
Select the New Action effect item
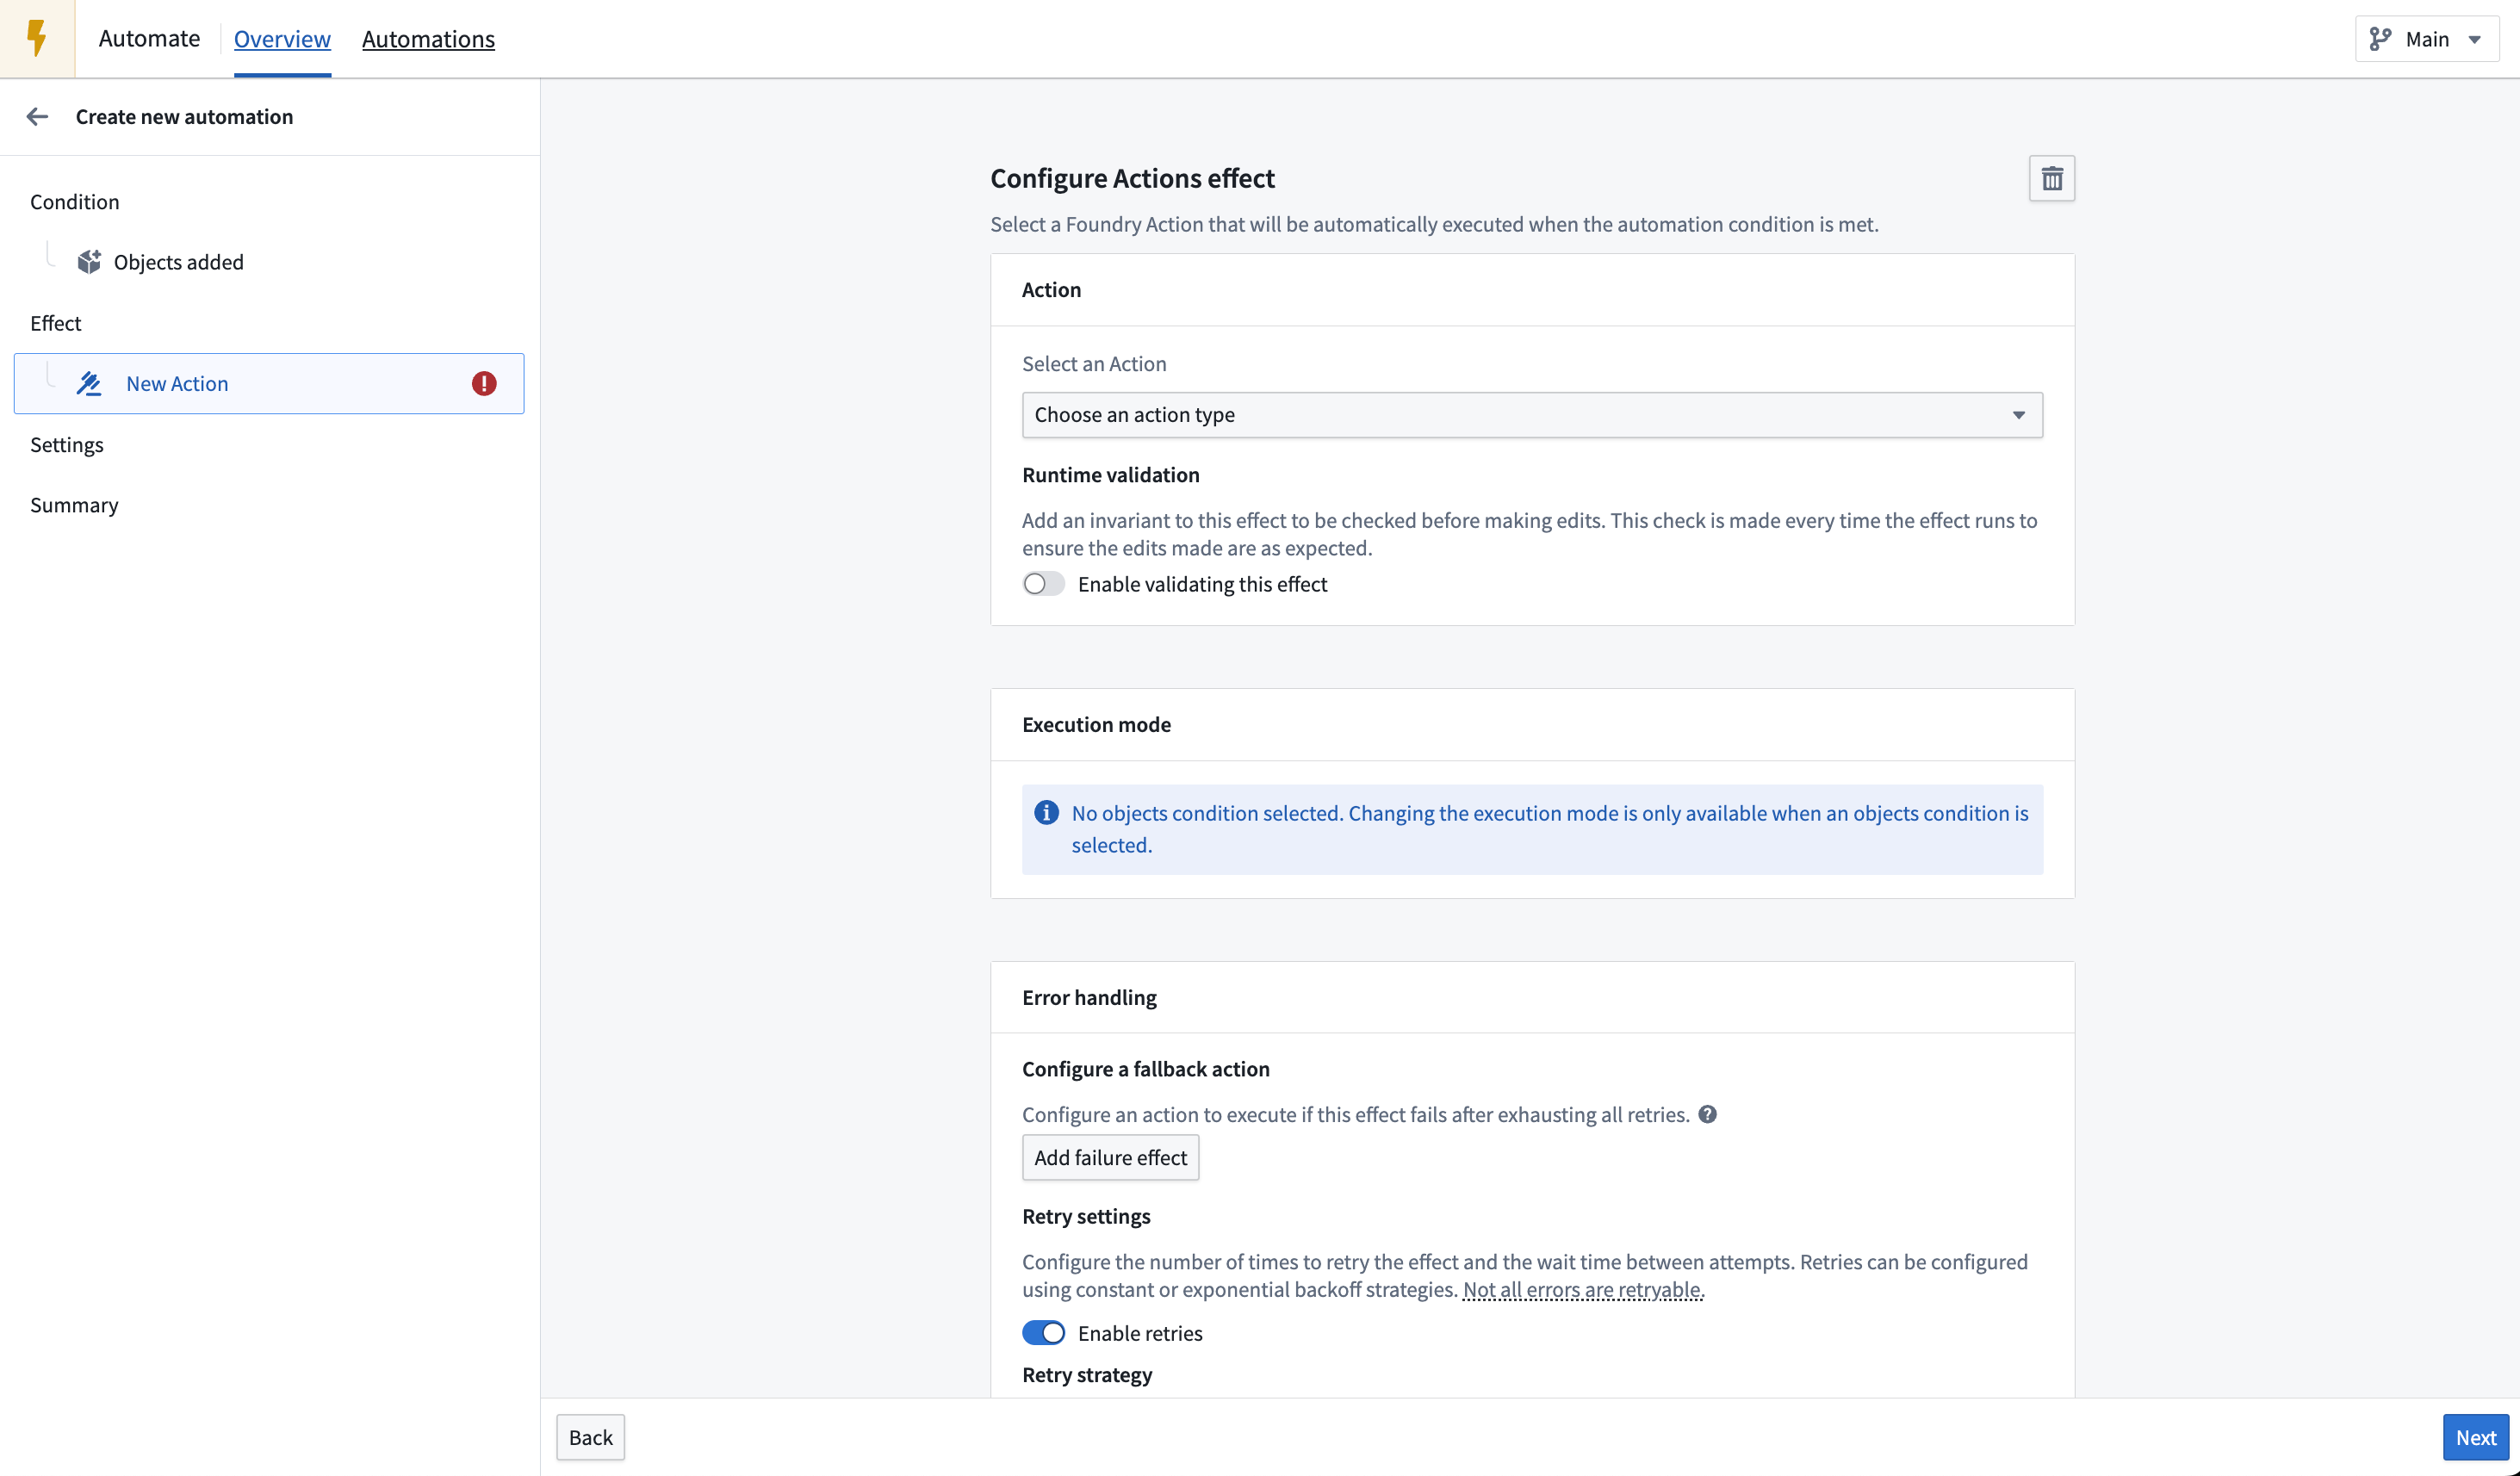[x=269, y=384]
